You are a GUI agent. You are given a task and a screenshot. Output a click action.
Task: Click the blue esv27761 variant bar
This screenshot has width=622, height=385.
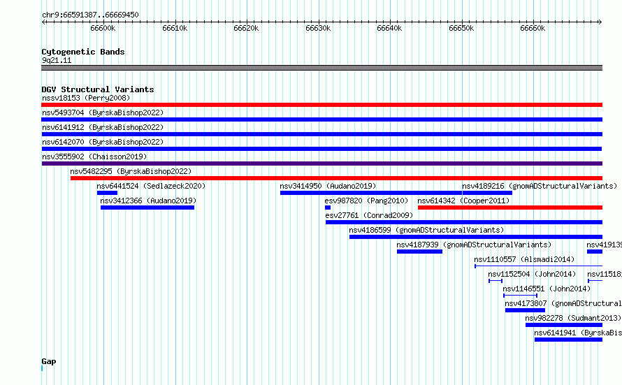pyautogui.click(x=464, y=222)
